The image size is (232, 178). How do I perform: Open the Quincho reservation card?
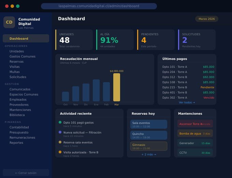[x=149, y=135]
